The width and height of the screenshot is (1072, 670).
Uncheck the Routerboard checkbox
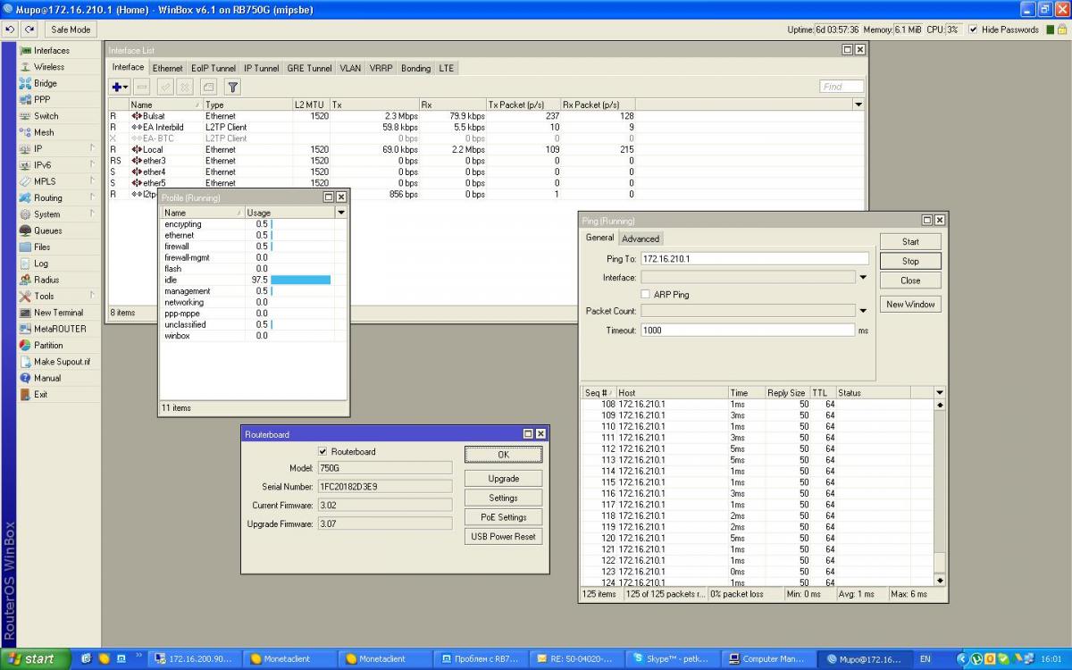[323, 452]
